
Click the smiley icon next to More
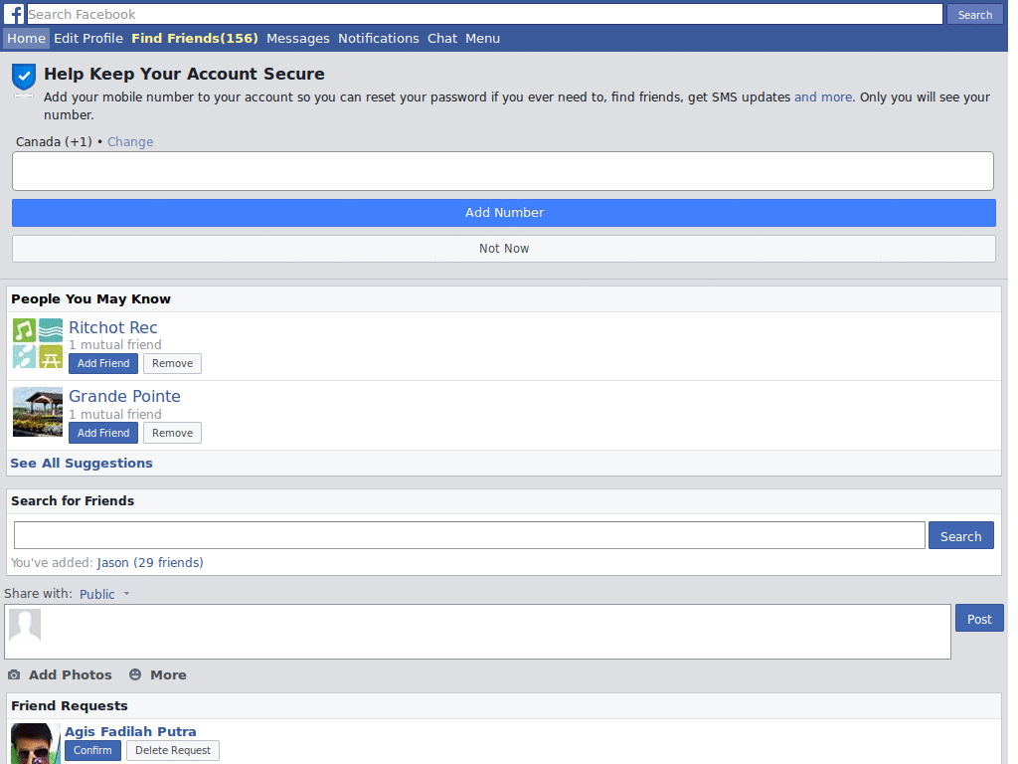point(135,674)
